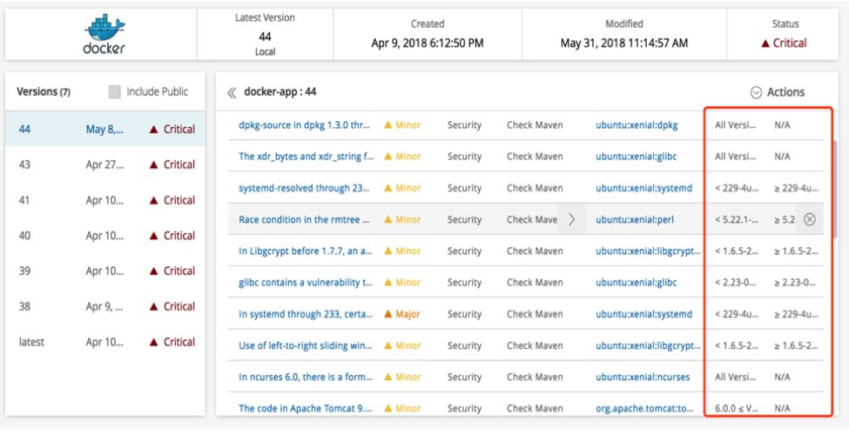Screen dimensions: 849x429
Task: Click Major severity icon on systemd row
Action: coord(388,314)
